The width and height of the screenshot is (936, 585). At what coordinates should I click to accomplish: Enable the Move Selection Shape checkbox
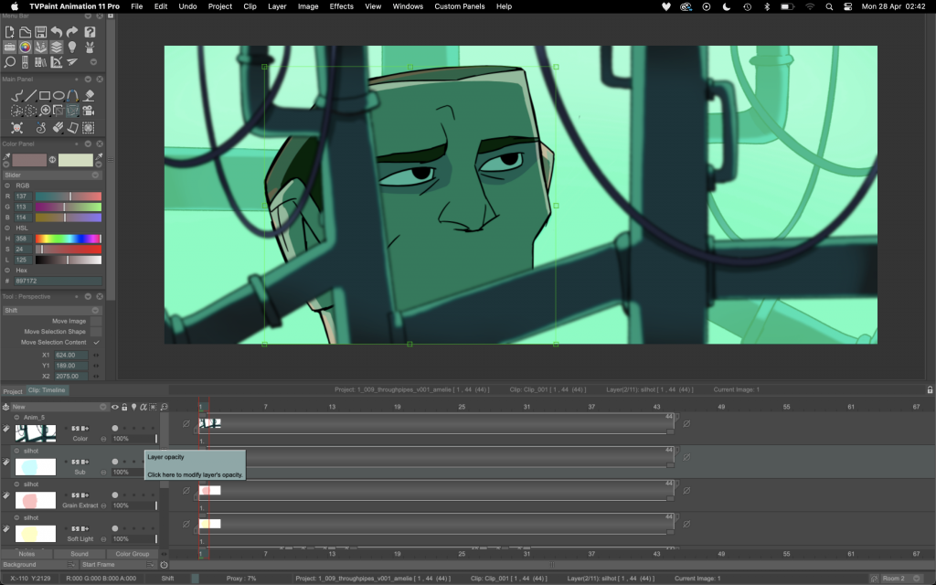tap(96, 332)
